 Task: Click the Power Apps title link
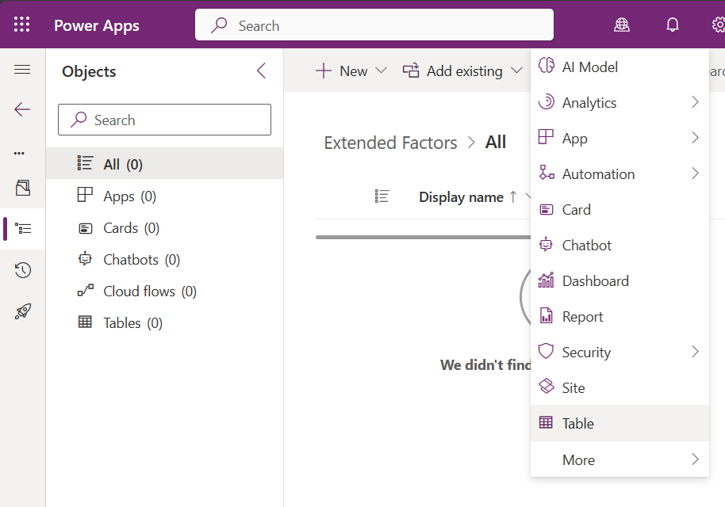[96, 25]
